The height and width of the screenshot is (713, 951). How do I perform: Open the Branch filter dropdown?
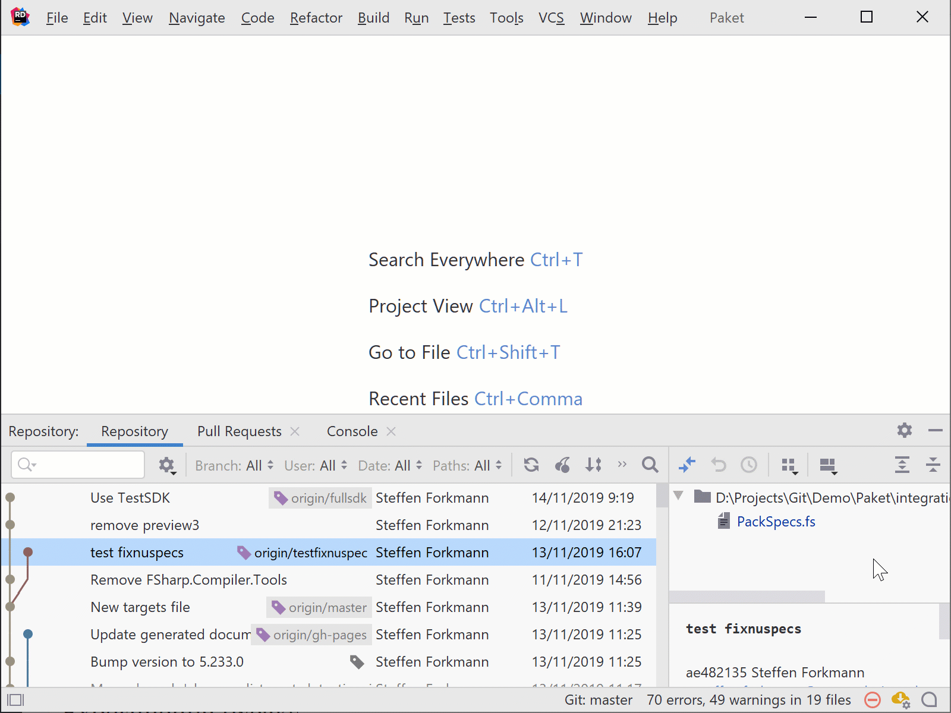[234, 466]
